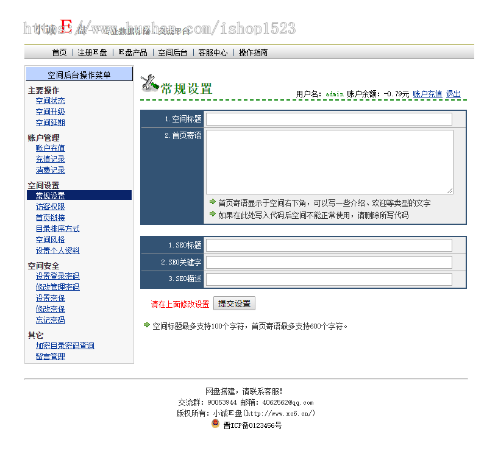Click the 提交设置 submit button
The image size is (498, 451).
coord(235,304)
